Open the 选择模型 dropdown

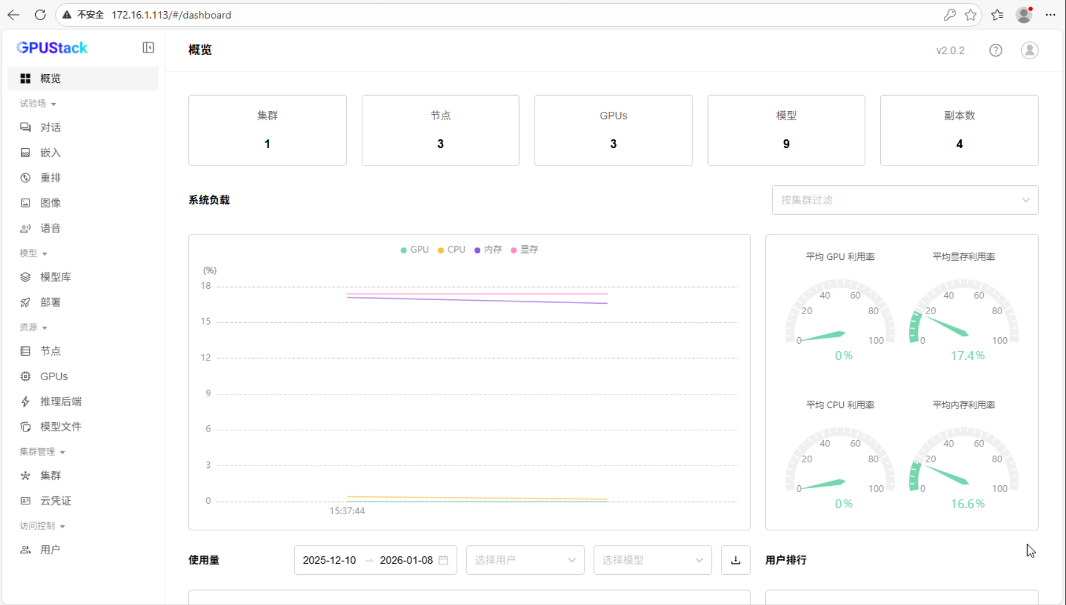point(652,560)
